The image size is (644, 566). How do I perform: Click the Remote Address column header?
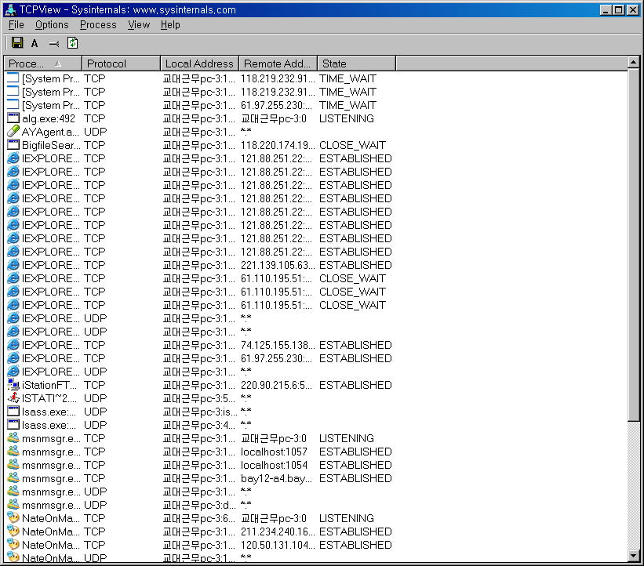[x=276, y=63]
